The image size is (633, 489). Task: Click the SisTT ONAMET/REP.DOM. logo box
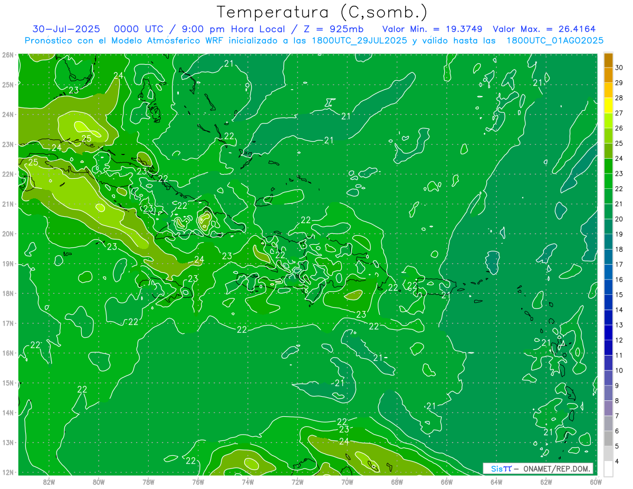pos(538,468)
